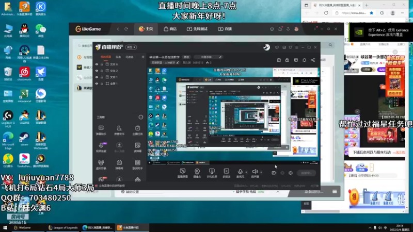Expand WeGame bottom bar up-chevron
This screenshot has height=232, width=413.
(x=278, y=192)
